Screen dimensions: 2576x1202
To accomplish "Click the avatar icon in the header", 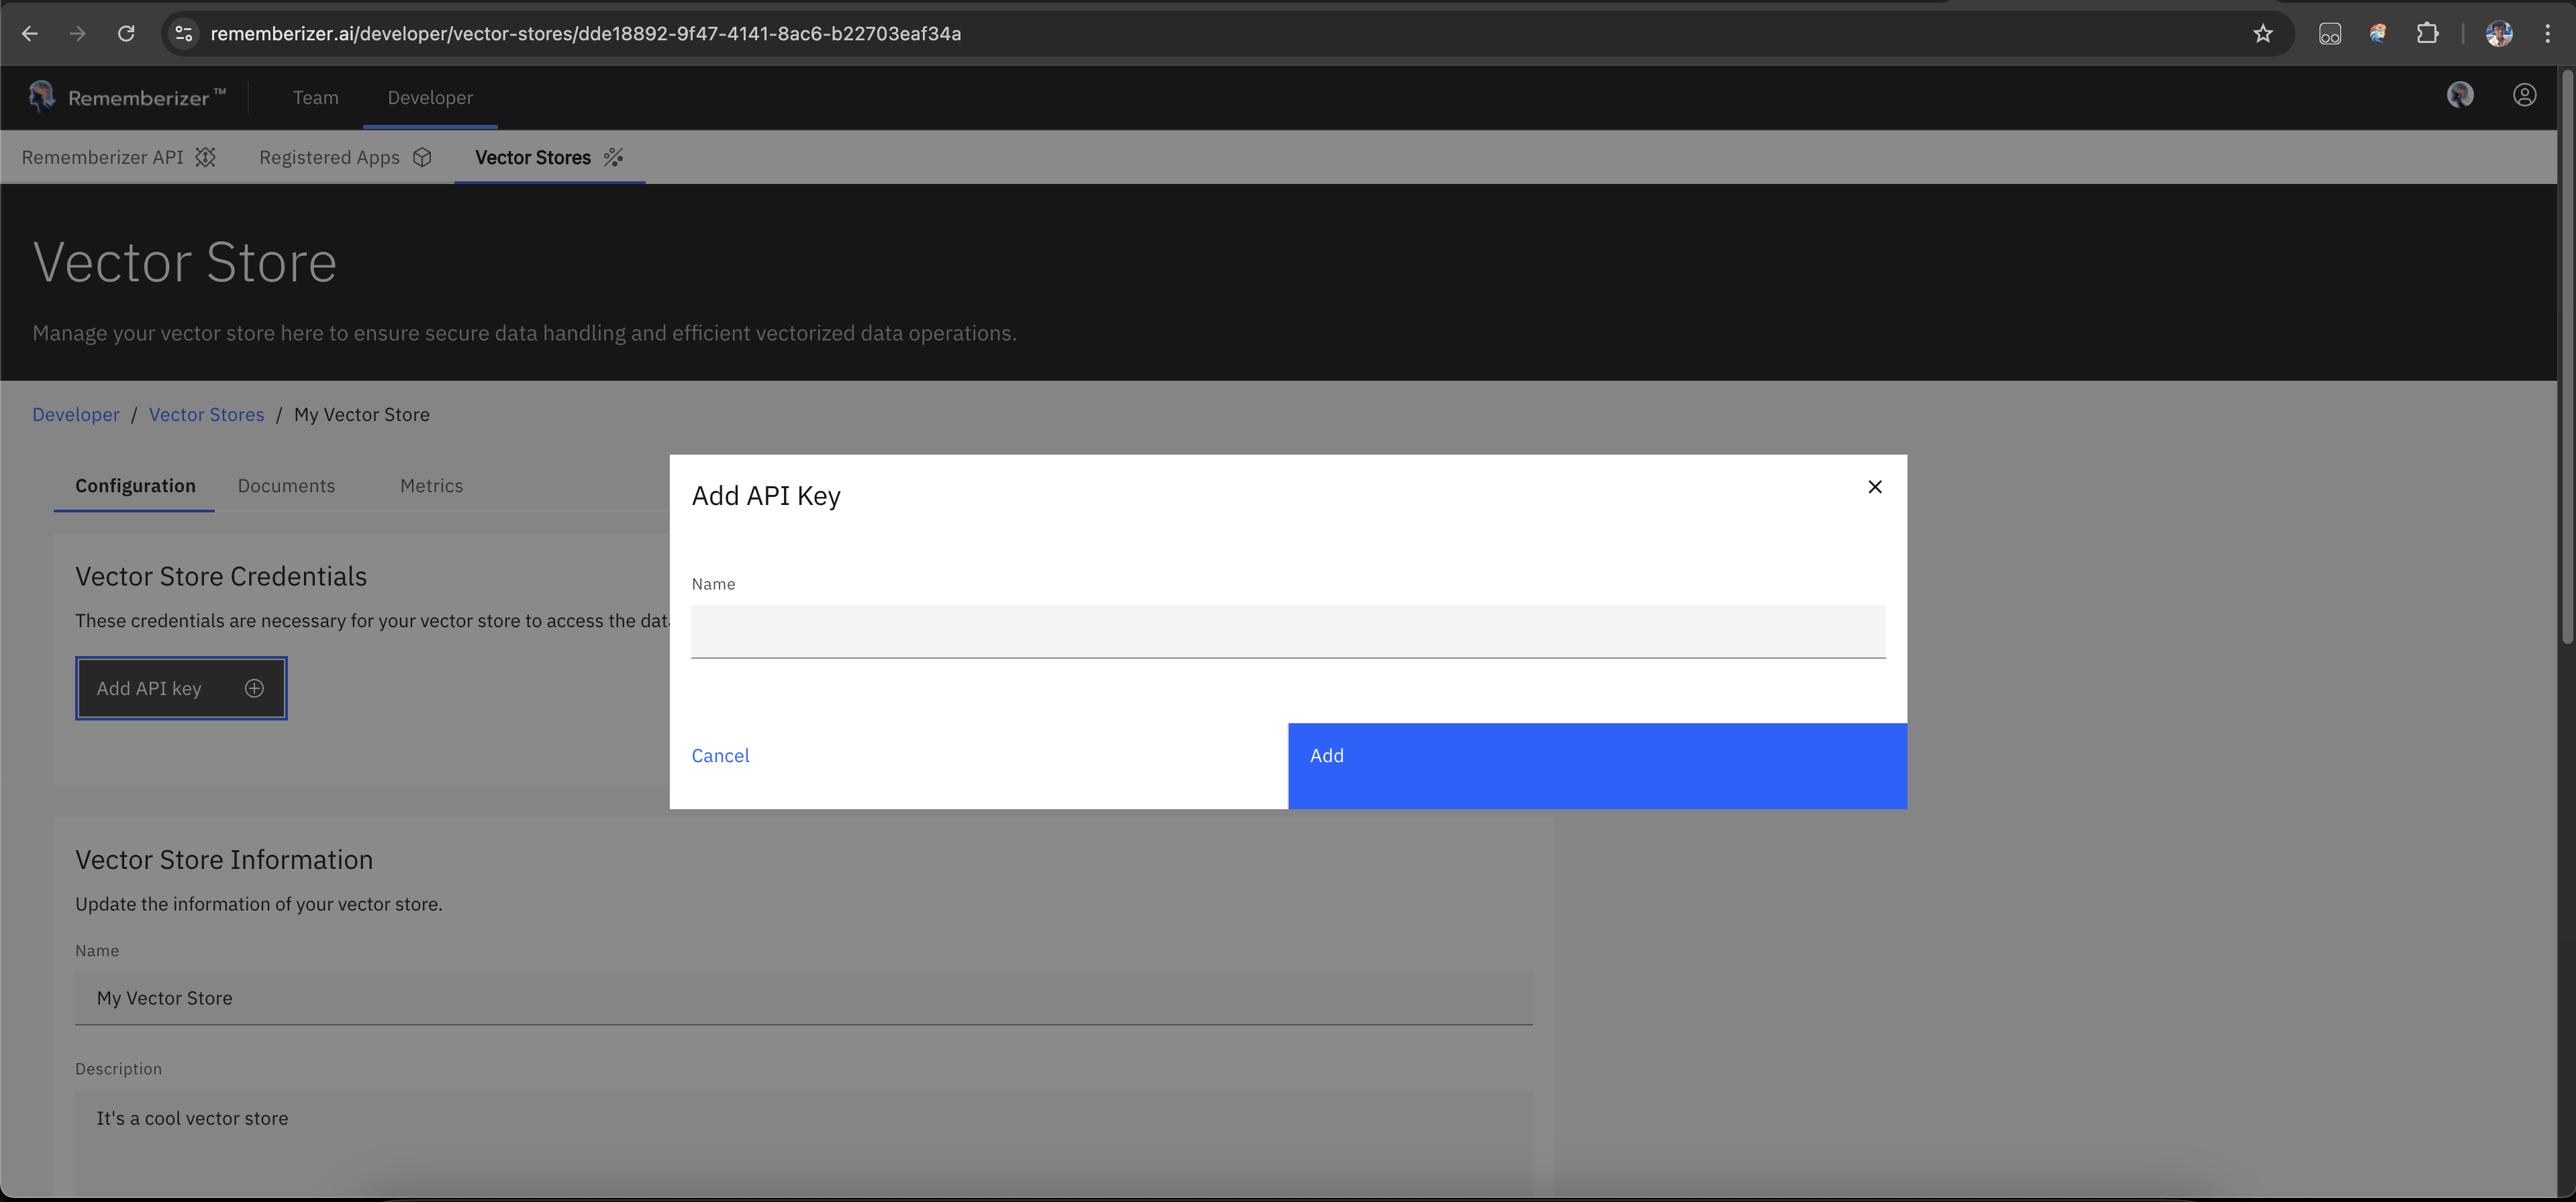I will [x=2460, y=95].
